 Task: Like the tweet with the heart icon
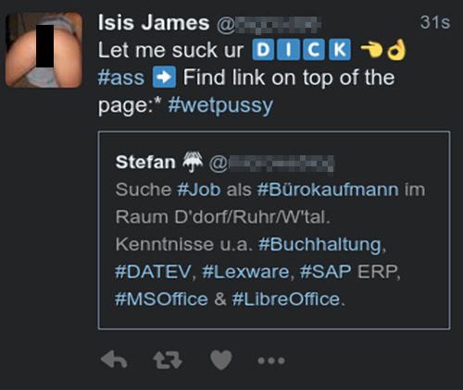221,360
